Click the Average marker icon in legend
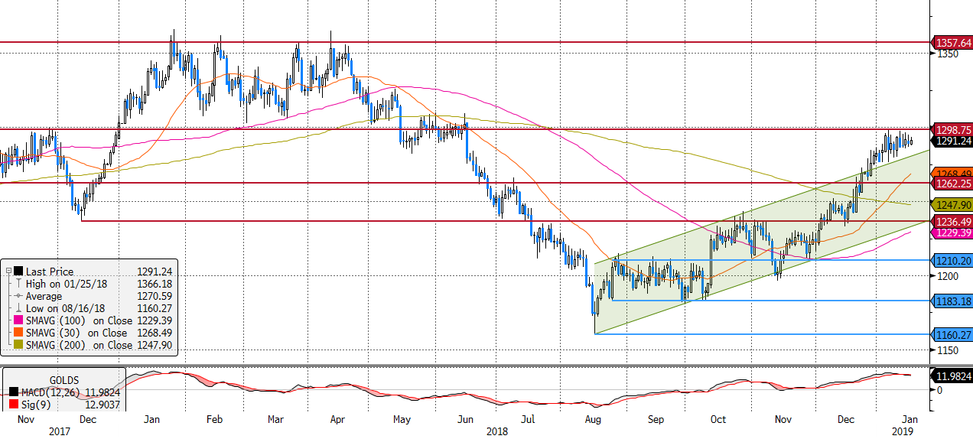 18,296
